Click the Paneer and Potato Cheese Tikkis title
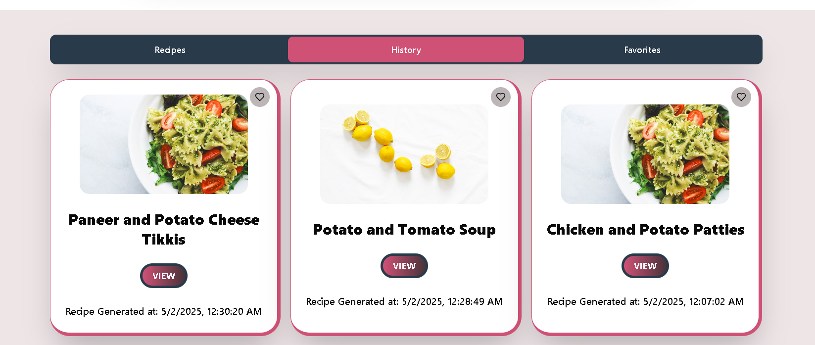 164,230
